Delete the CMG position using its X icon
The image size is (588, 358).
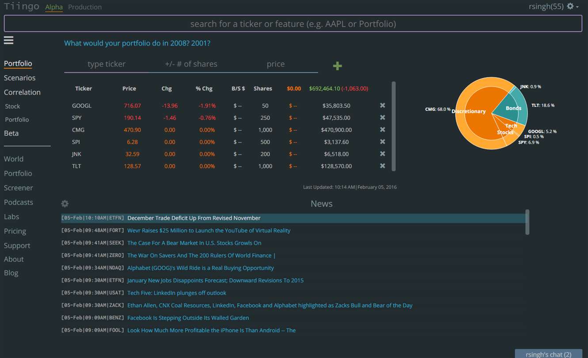tap(383, 130)
